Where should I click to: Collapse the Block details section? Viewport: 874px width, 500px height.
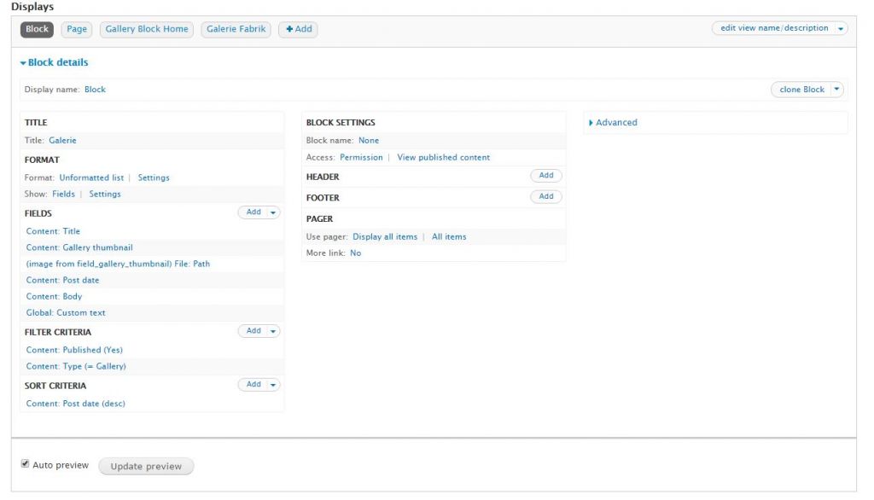(x=56, y=62)
